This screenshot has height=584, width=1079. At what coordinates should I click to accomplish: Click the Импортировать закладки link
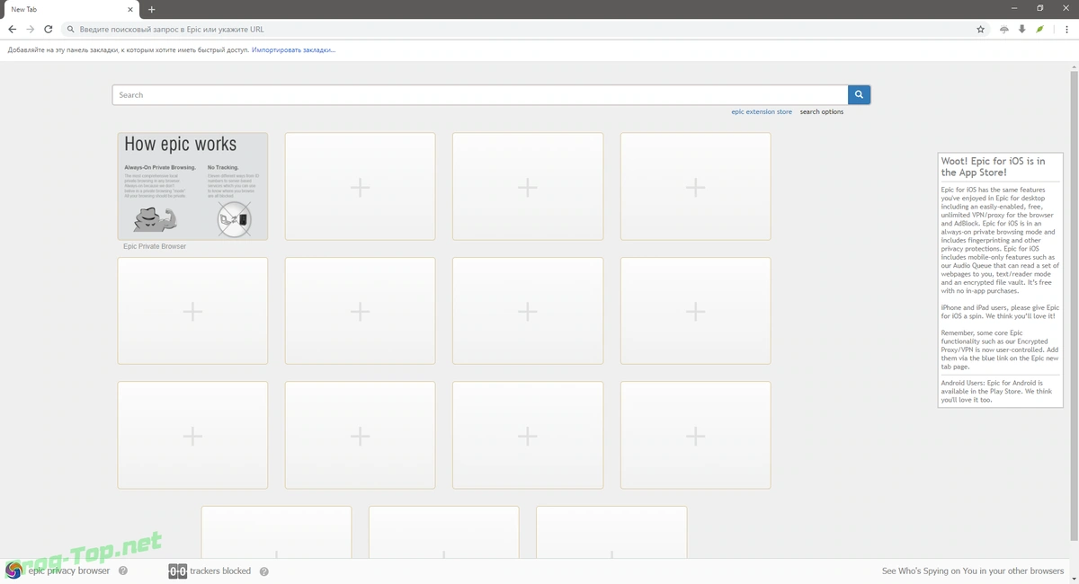[x=293, y=50]
